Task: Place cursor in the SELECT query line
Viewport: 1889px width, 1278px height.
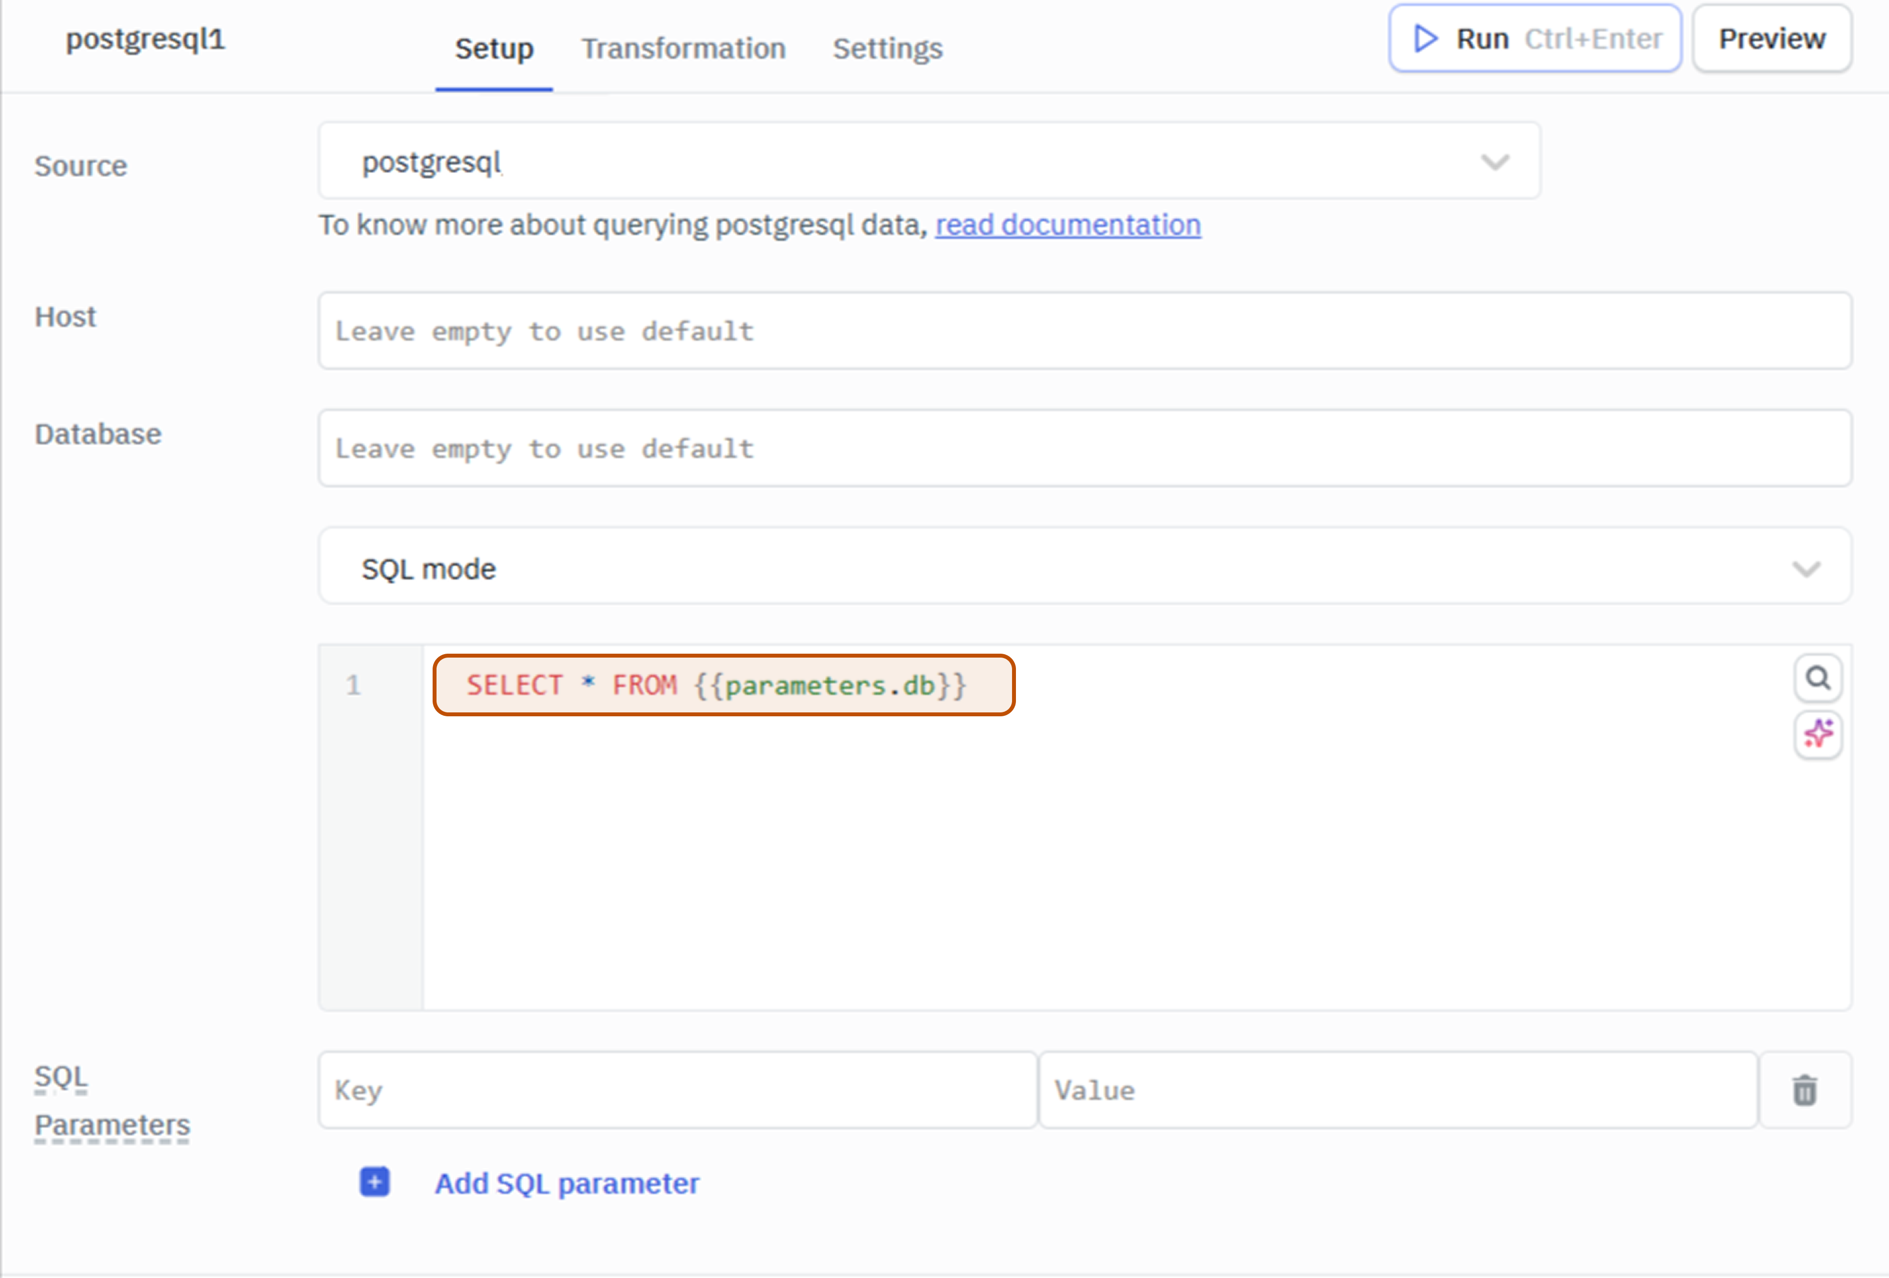Action: pos(715,685)
